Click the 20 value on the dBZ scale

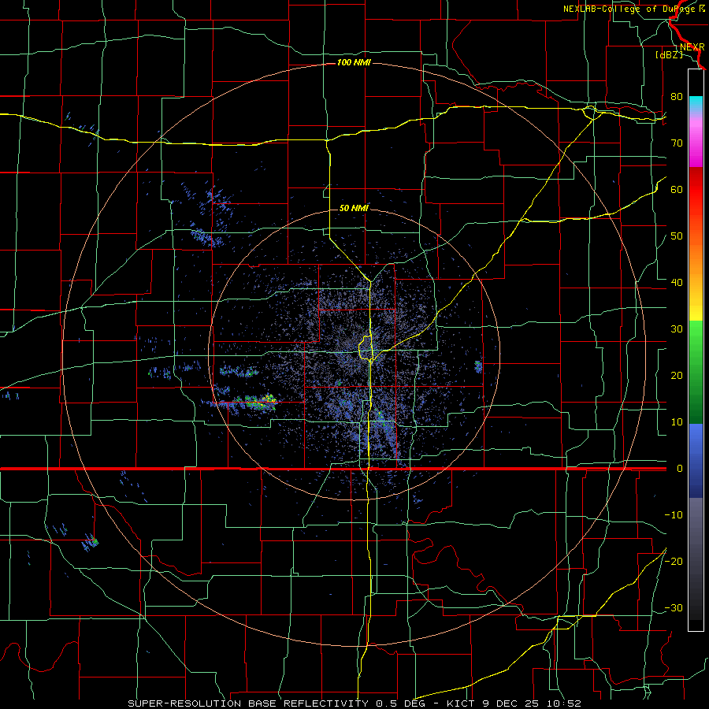point(677,375)
